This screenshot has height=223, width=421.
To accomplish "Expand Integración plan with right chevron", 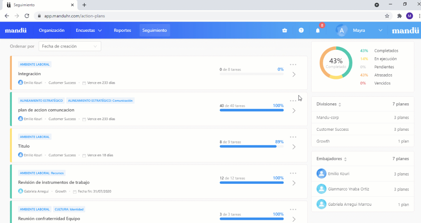I will coord(294,75).
